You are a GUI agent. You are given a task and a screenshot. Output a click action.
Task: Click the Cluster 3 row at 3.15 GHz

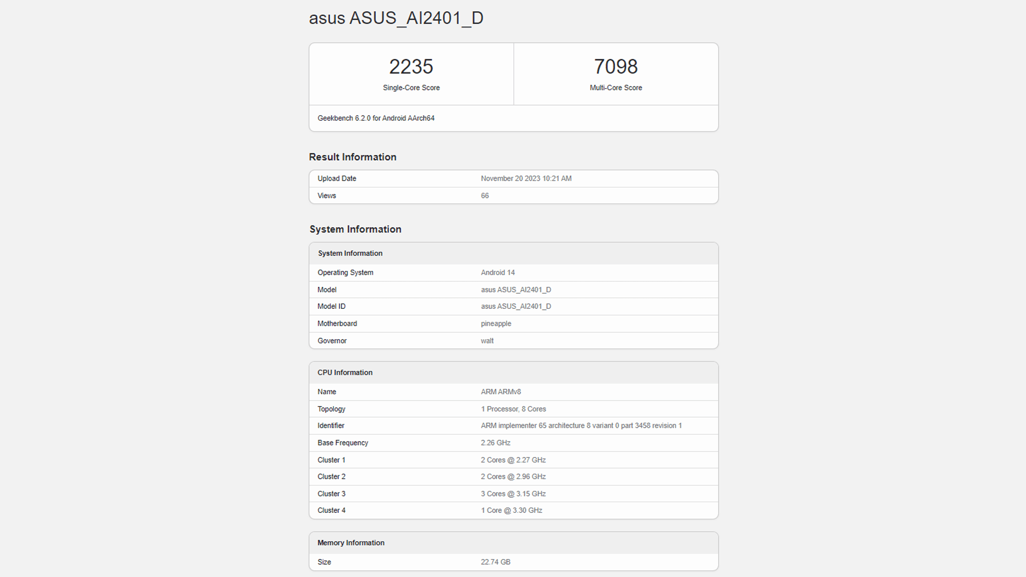pos(513,494)
